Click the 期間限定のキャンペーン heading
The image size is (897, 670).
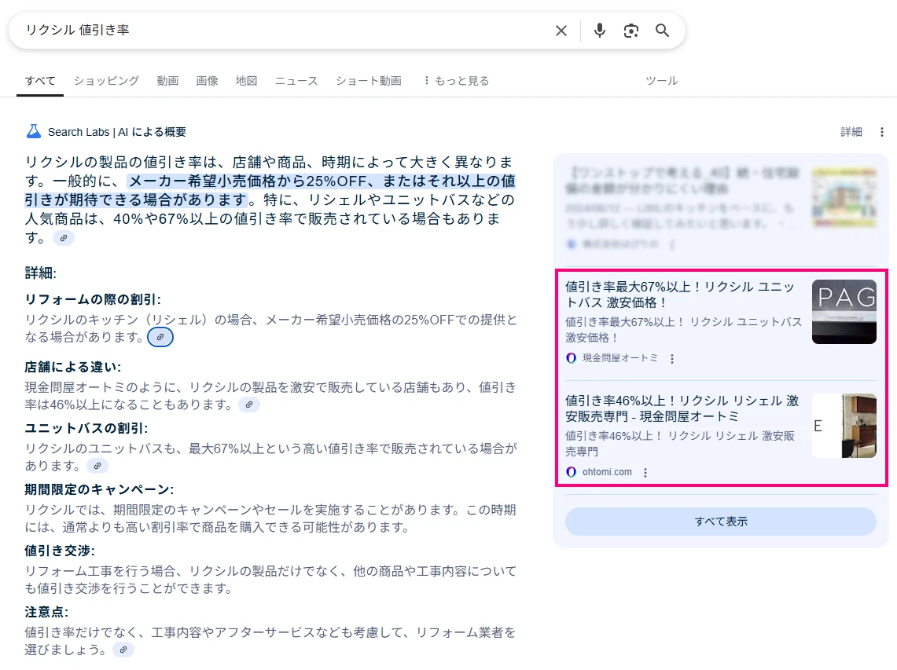point(99,489)
